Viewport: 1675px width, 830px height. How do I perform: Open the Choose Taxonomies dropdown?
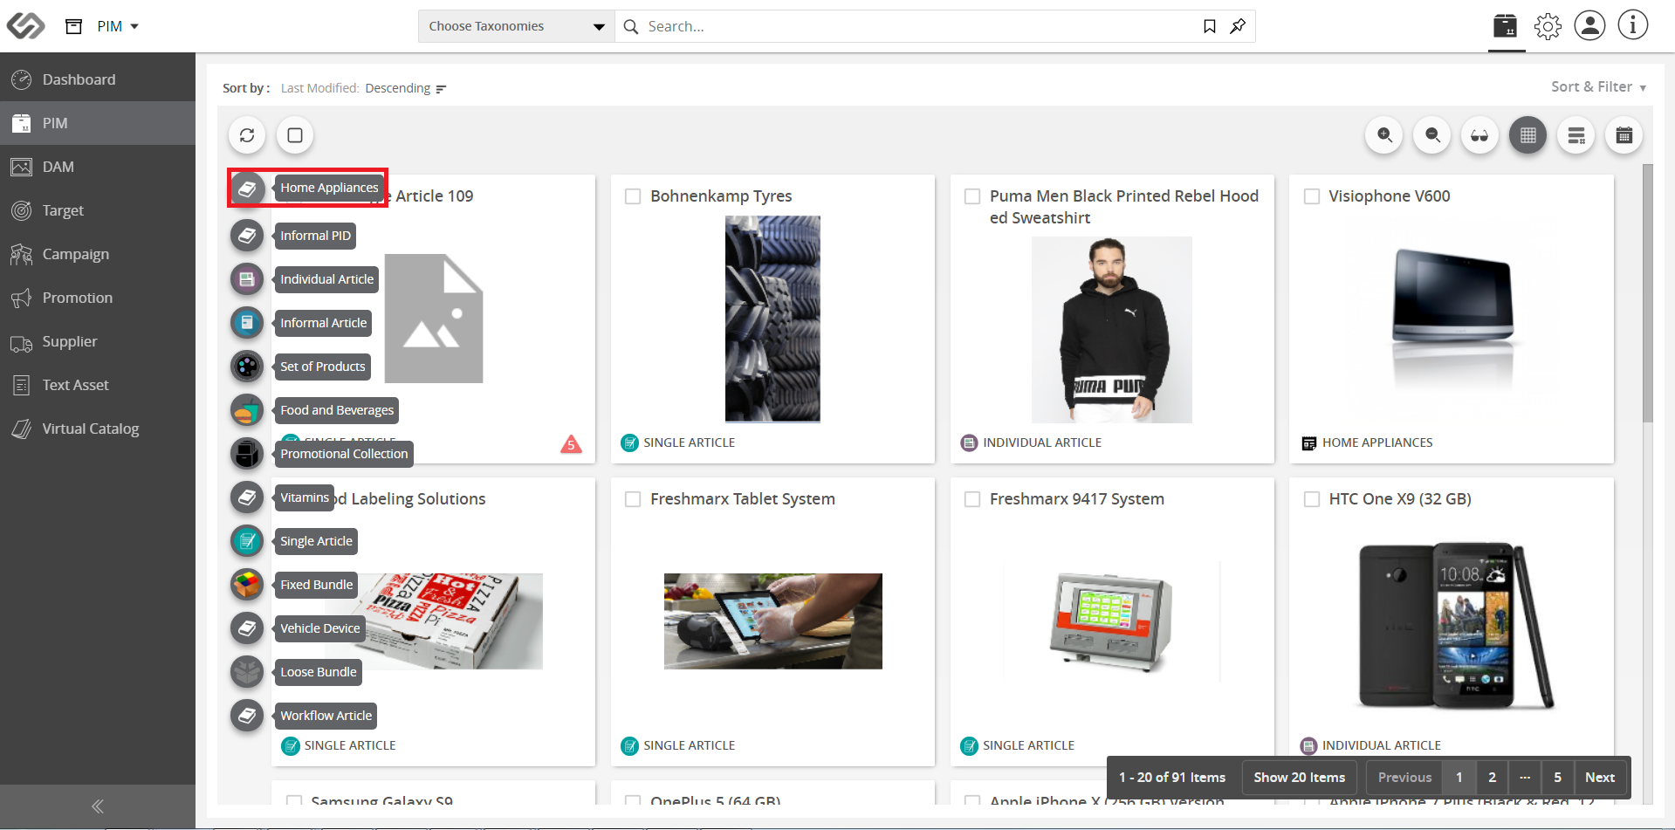pos(517,26)
